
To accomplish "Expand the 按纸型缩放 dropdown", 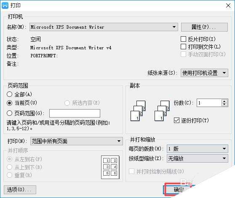I will coord(198,158).
